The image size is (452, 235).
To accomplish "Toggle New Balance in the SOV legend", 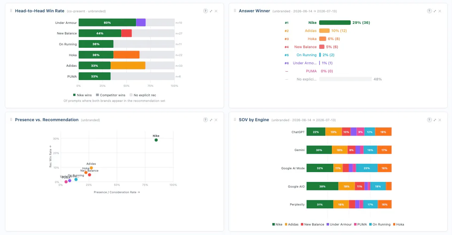I will click(312, 224).
